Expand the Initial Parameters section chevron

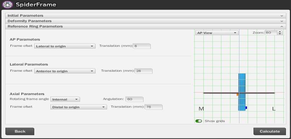point(282,16)
